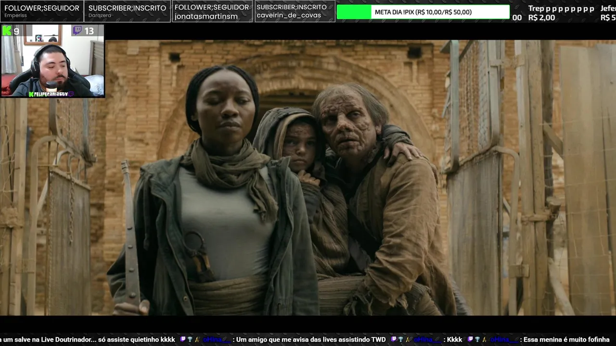Screen dimensions: 616x346
Task: Select the subscriber box showing caveirin_de_covas
Action: tap(295, 11)
